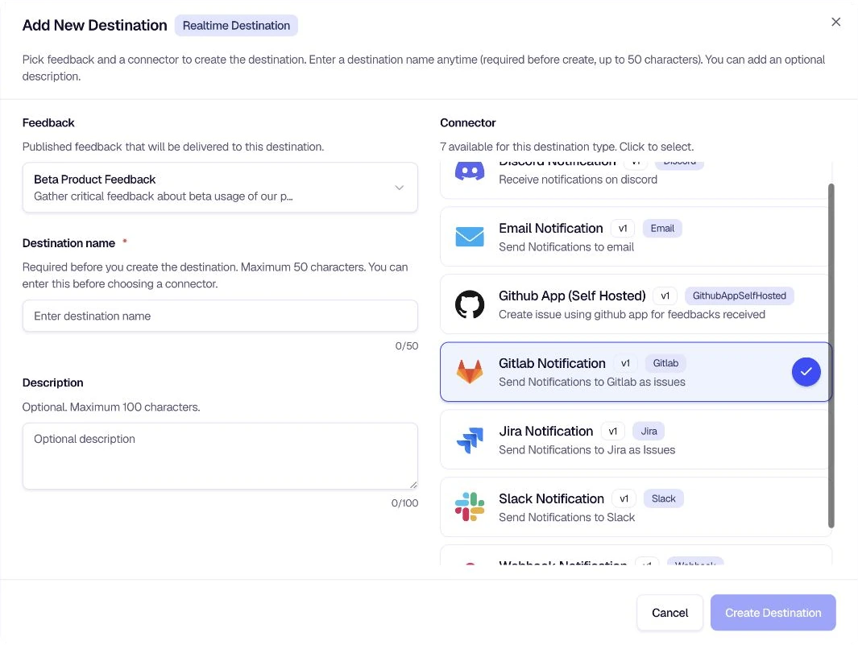Select the Email Notification connector title
Viewport: 858px width, 645px height.
pyautogui.click(x=550, y=228)
